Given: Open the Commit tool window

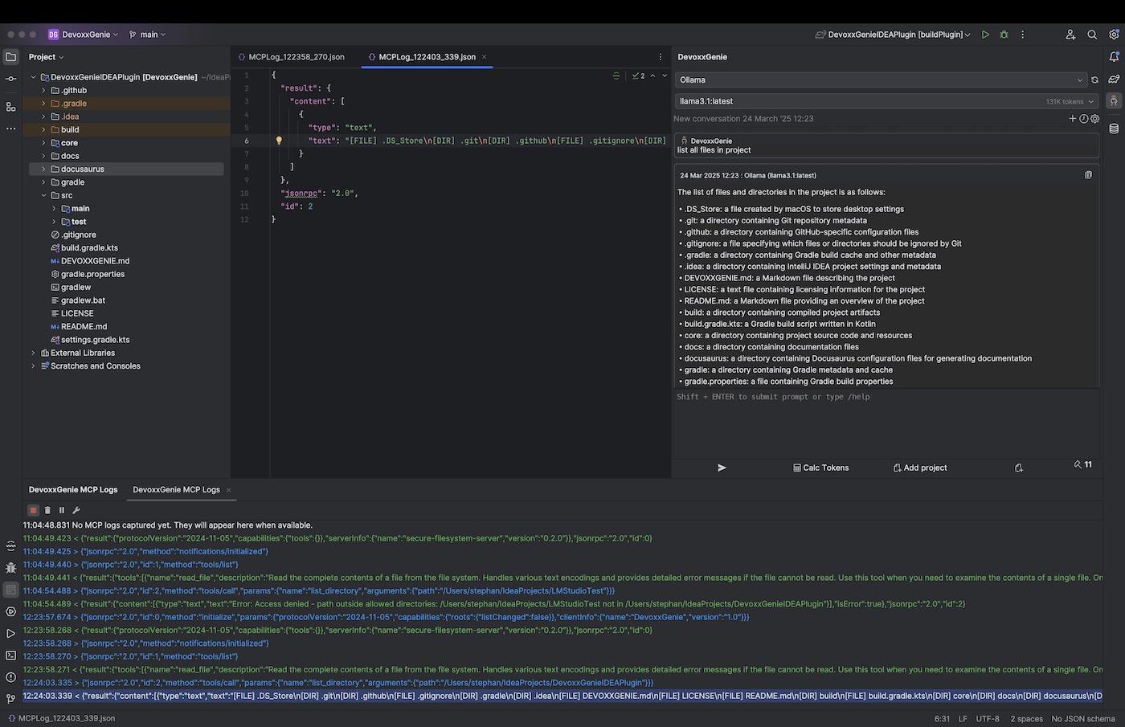Looking at the screenshot, I should 10,79.
